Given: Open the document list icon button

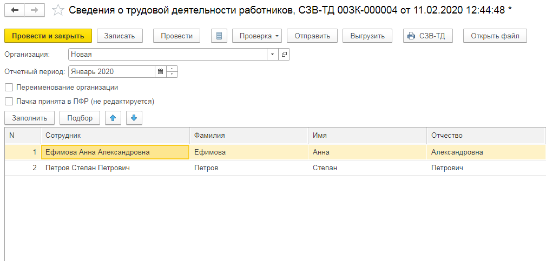Looking at the screenshot, I should (219, 36).
